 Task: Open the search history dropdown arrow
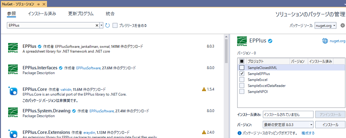click(101, 26)
